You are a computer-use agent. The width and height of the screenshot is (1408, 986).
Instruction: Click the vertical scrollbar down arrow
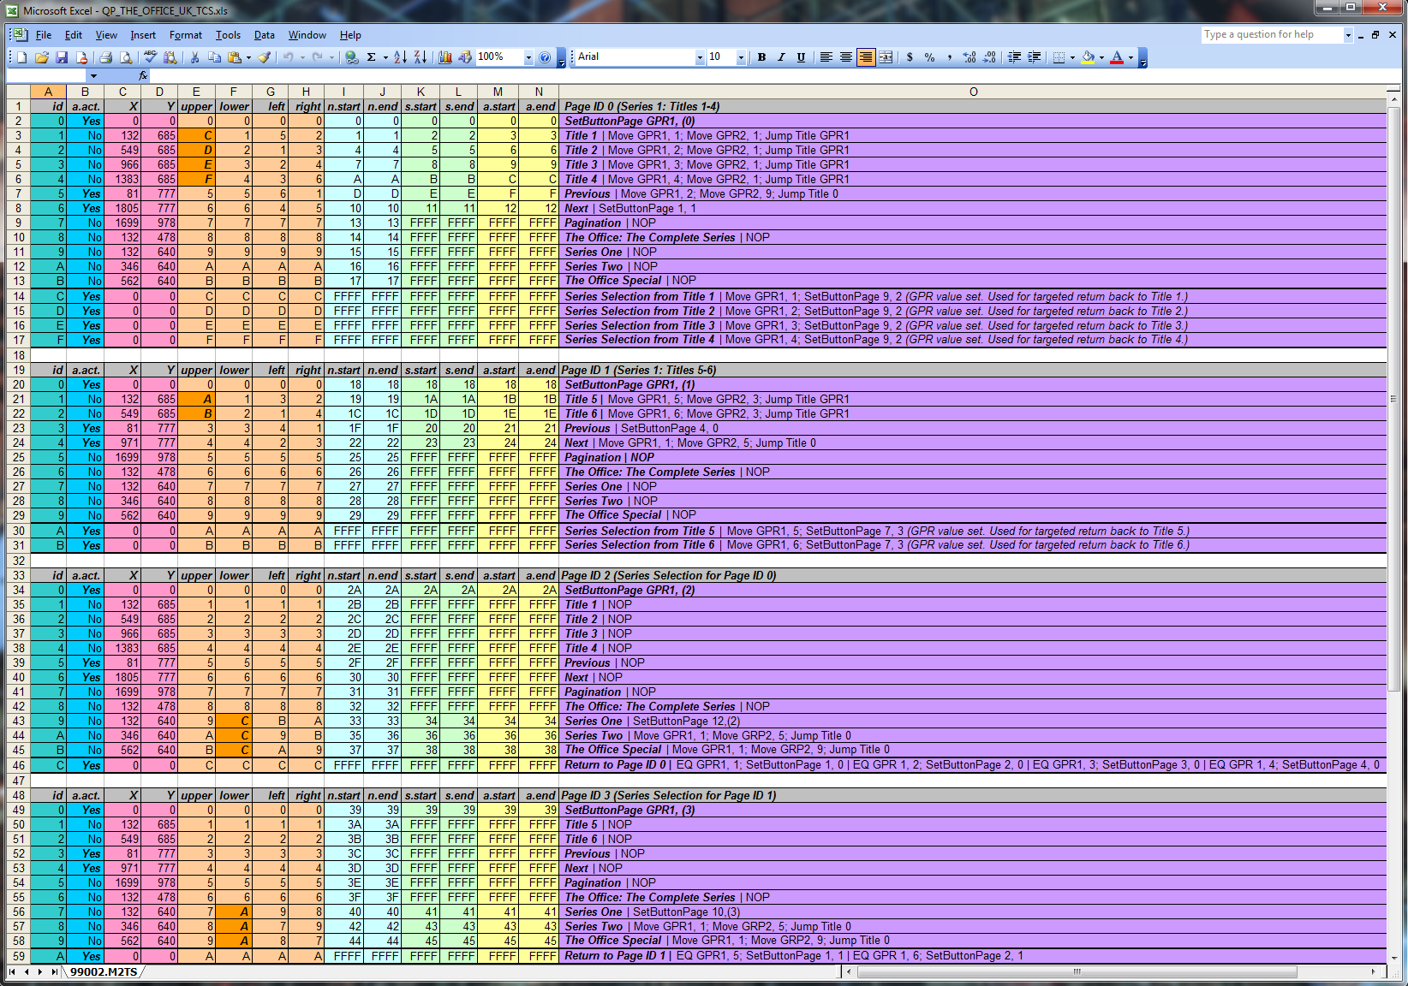click(x=1395, y=958)
